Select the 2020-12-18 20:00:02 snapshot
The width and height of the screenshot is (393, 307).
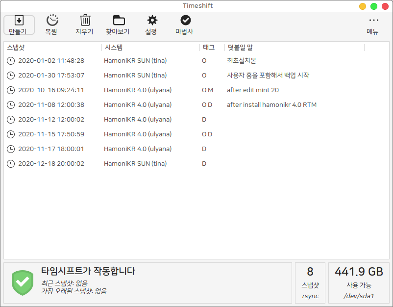pos(51,164)
